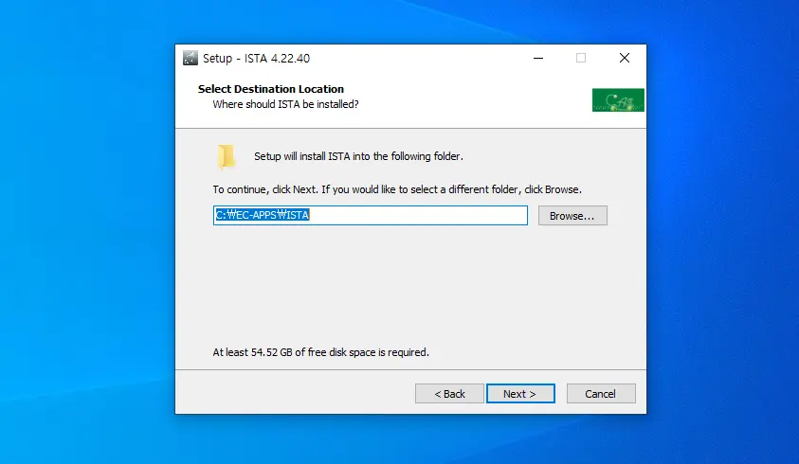Click the 'To continue, click Next' instruction

coord(397,189)
